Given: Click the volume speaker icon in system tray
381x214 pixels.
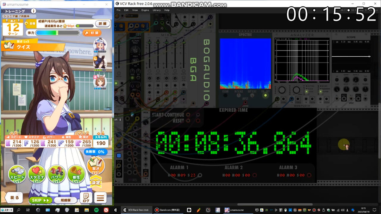Looking at the screenshot, I should (x=343, y=210).
